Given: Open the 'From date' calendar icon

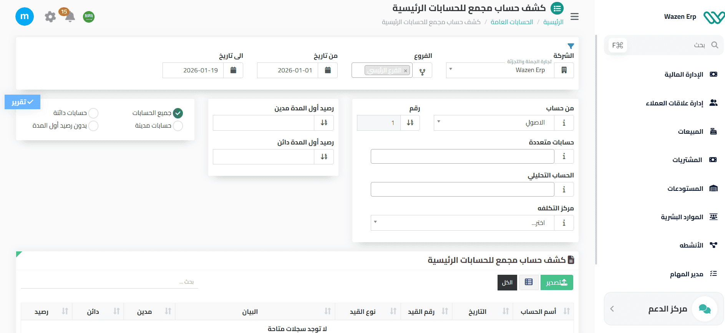Looking at the screenshot, I should (x=328, y=70).
